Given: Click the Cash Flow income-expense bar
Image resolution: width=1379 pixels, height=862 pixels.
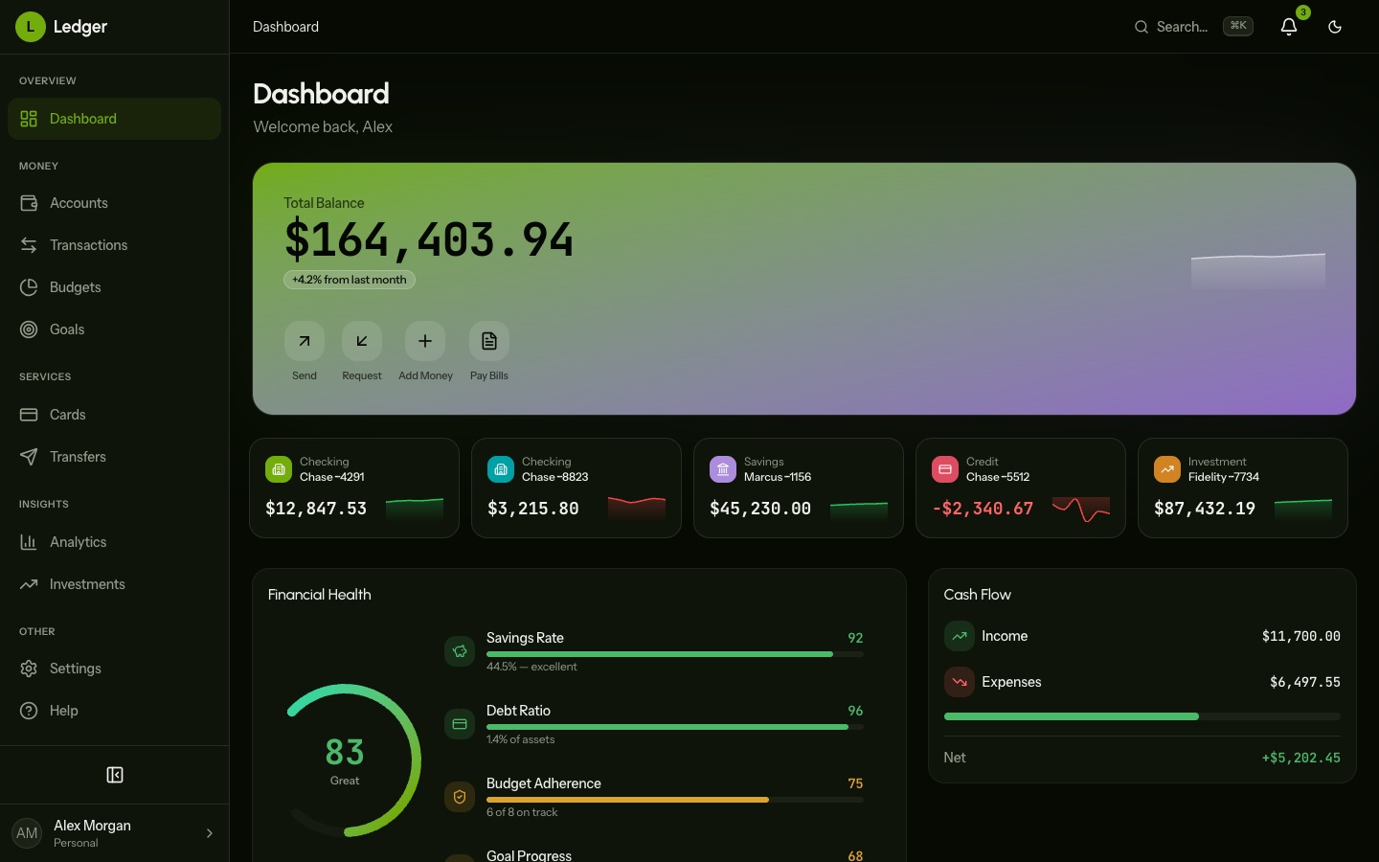Looking at the screenshot, I should (x=1142, y=716).
